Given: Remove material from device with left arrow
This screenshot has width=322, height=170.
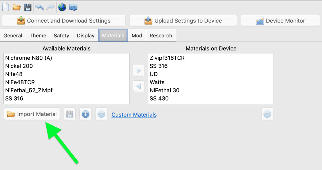Looking at the screenshot, I should (139, 86).
